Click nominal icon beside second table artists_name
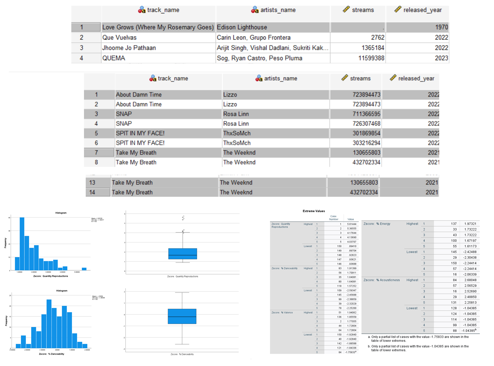This screenshot has height=366, width=494. pos(259,78)
